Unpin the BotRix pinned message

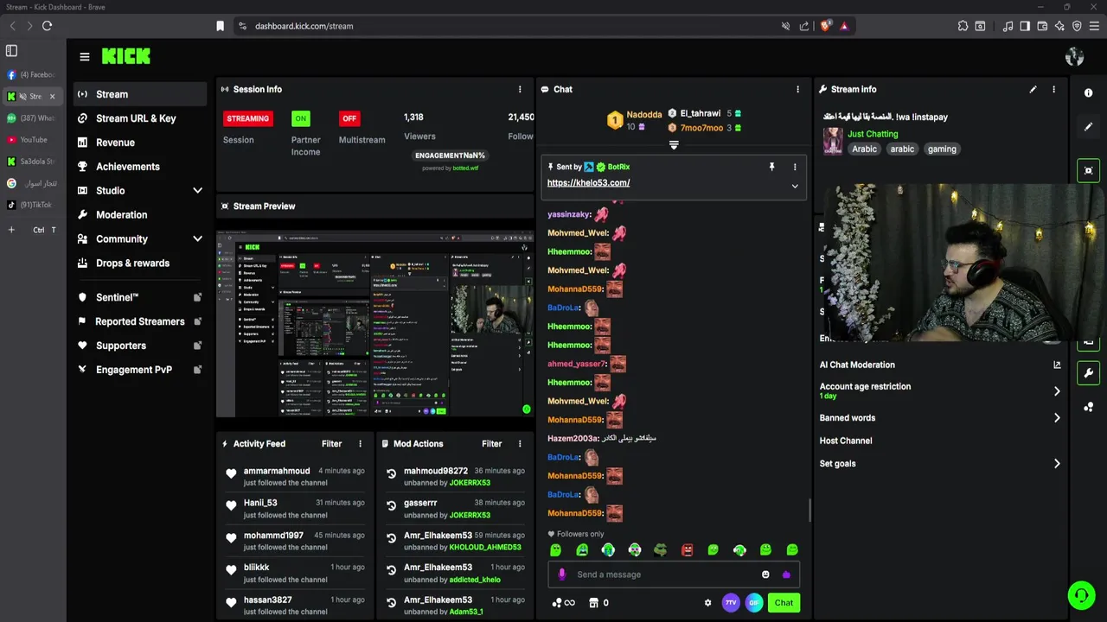771,167
